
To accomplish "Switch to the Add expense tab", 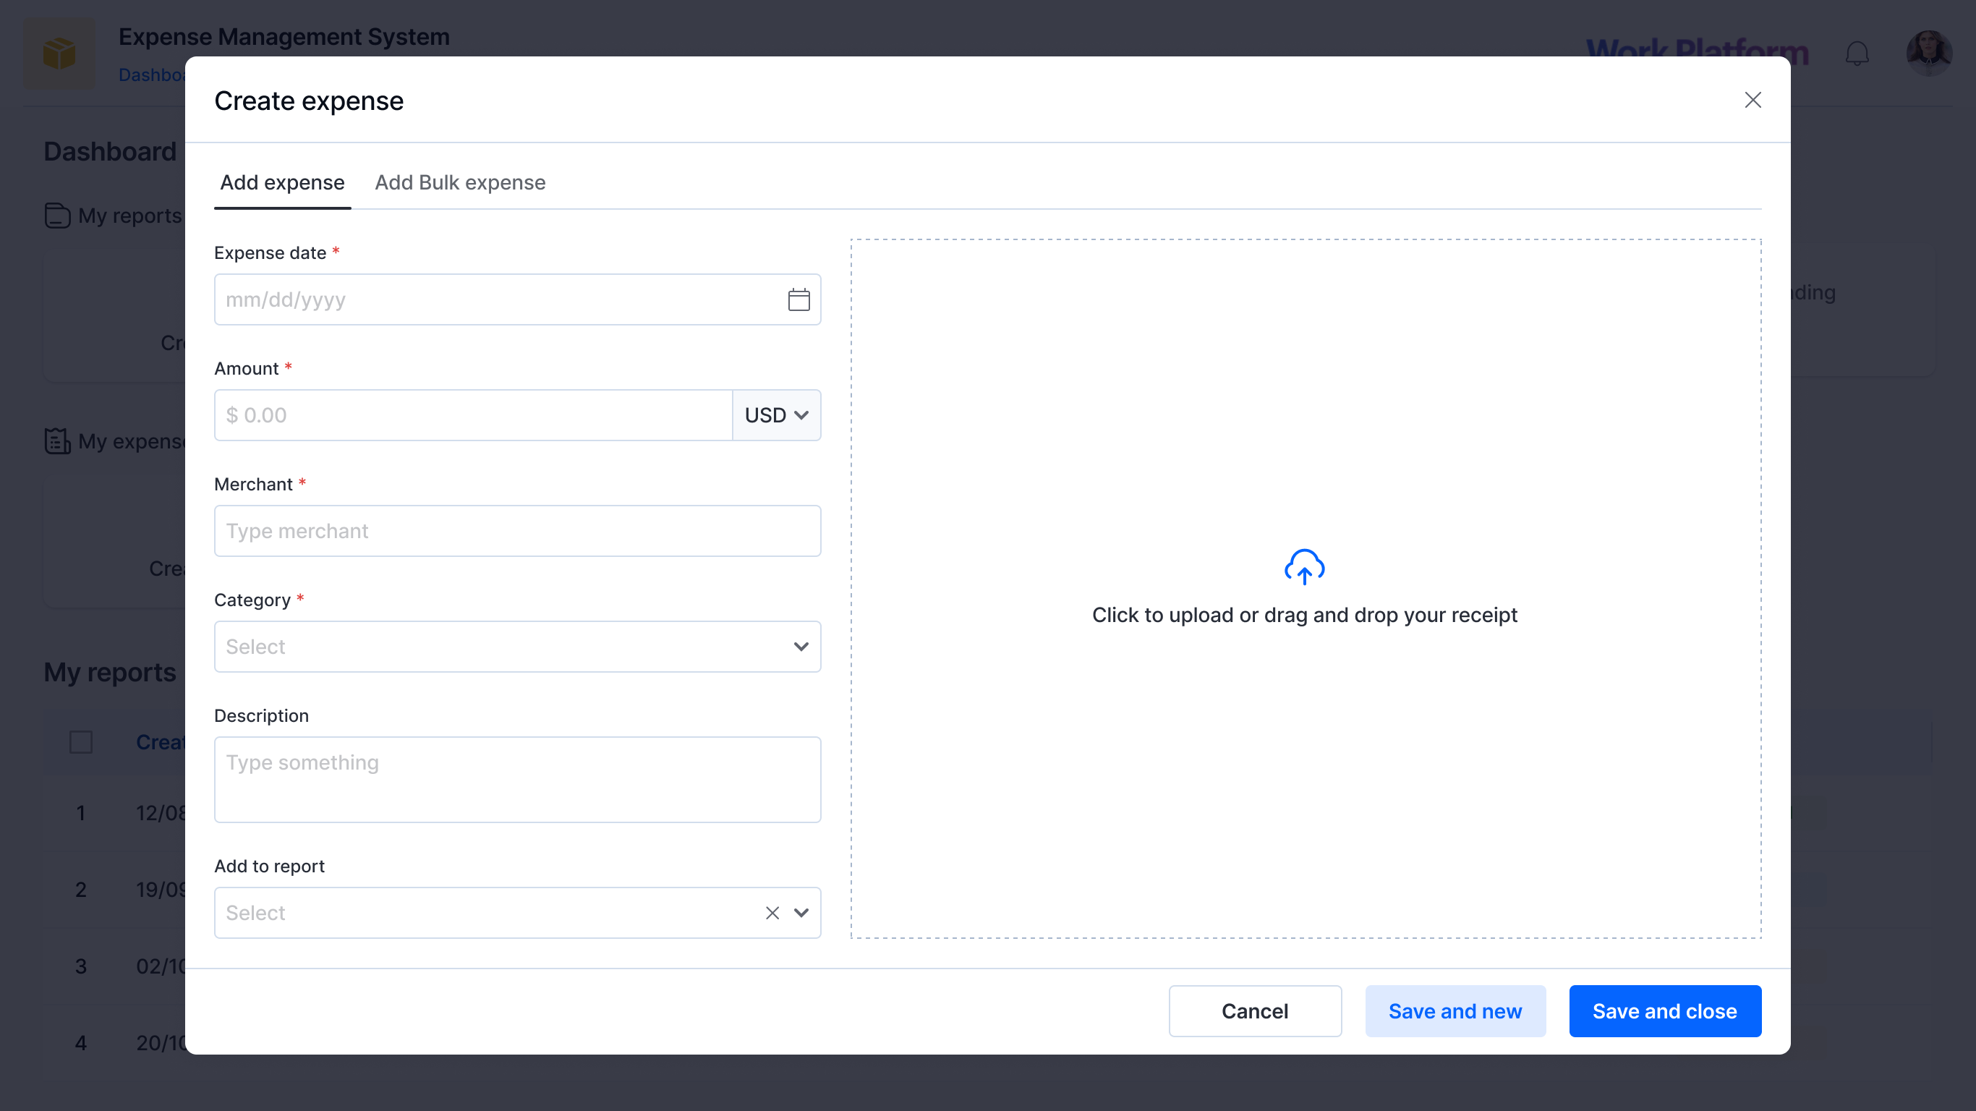I will pos(282,182).
